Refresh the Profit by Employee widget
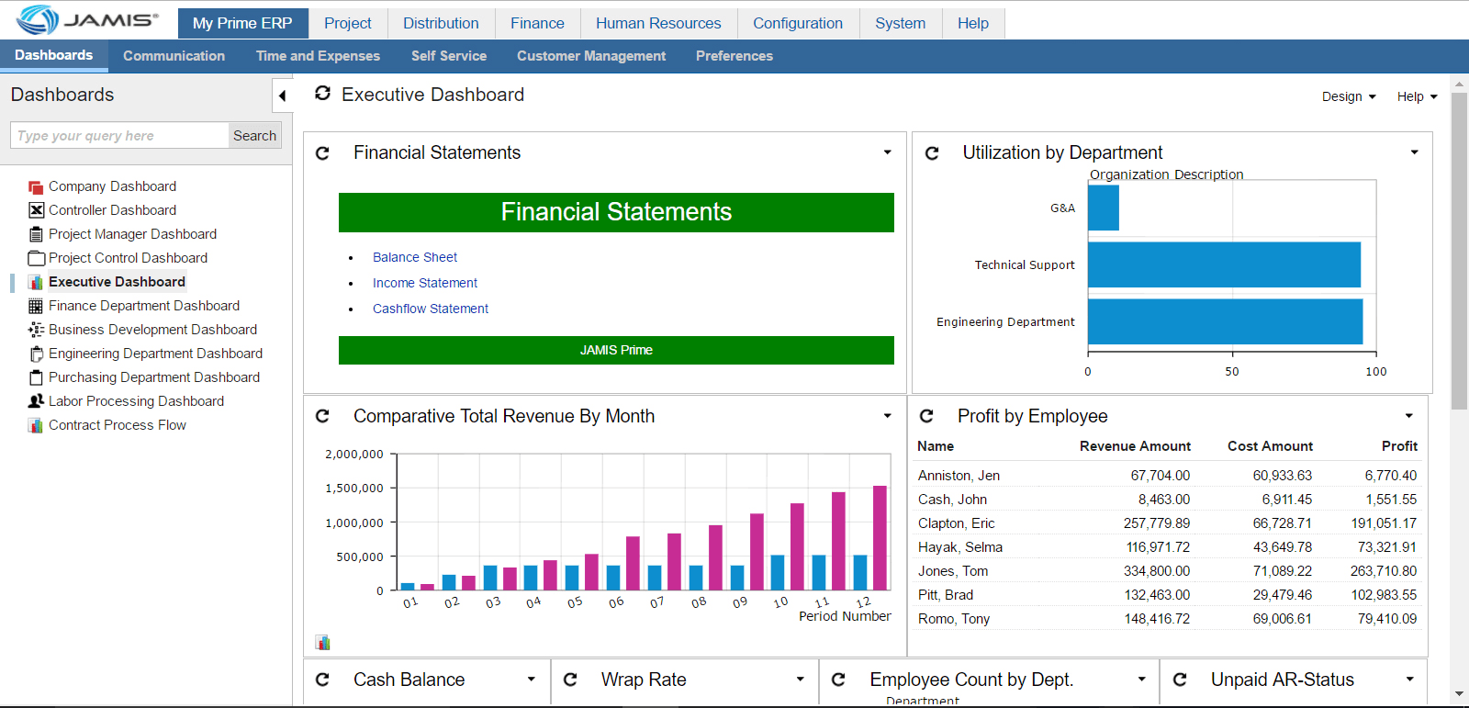 click(926, 417)
